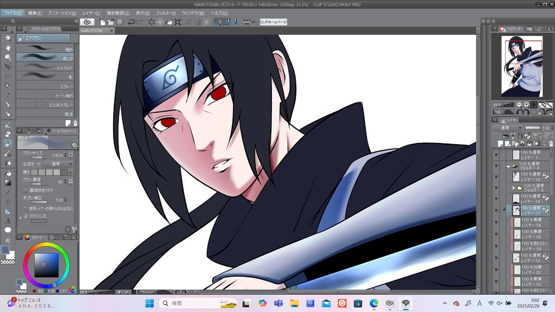Expand フォルダー 5 folder triangle
Viewport: 555px width, 312px height.
point(513,188)
